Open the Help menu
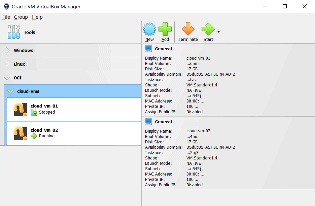Screen dimensions: 315x206 pyautogui.click(x=37, y=17)
